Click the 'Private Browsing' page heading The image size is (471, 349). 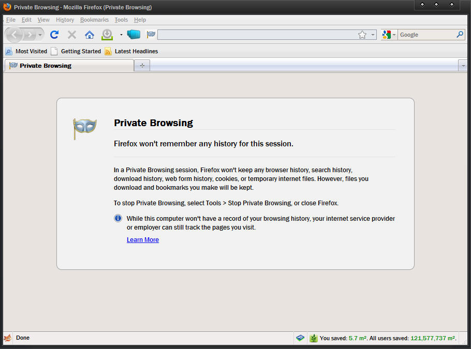154,123
